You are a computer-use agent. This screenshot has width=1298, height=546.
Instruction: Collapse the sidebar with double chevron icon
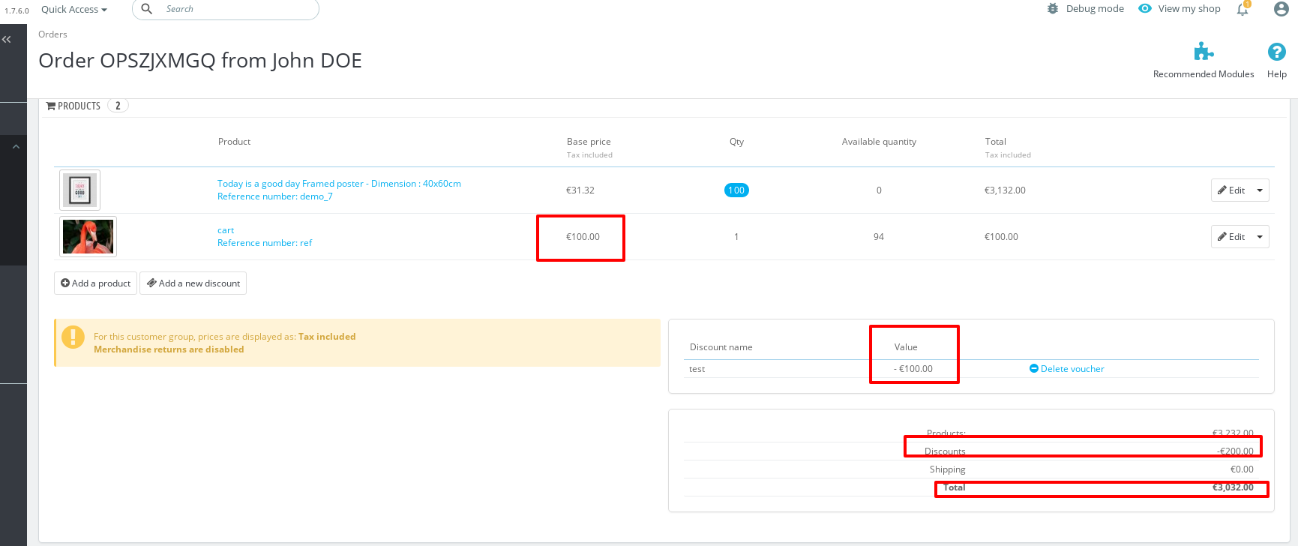[x=6, y=40]
